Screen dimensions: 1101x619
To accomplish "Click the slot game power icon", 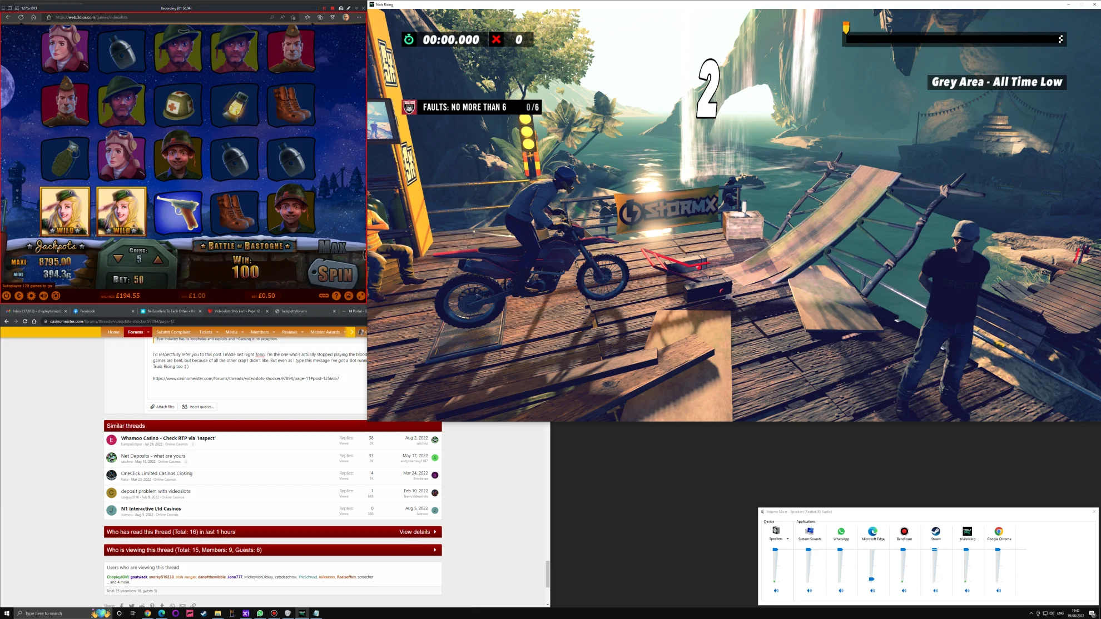I will point(7,296).
